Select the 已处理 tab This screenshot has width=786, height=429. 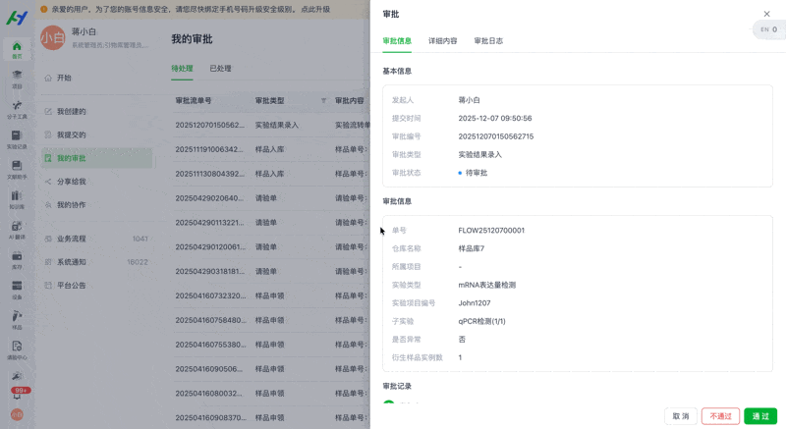220,69
